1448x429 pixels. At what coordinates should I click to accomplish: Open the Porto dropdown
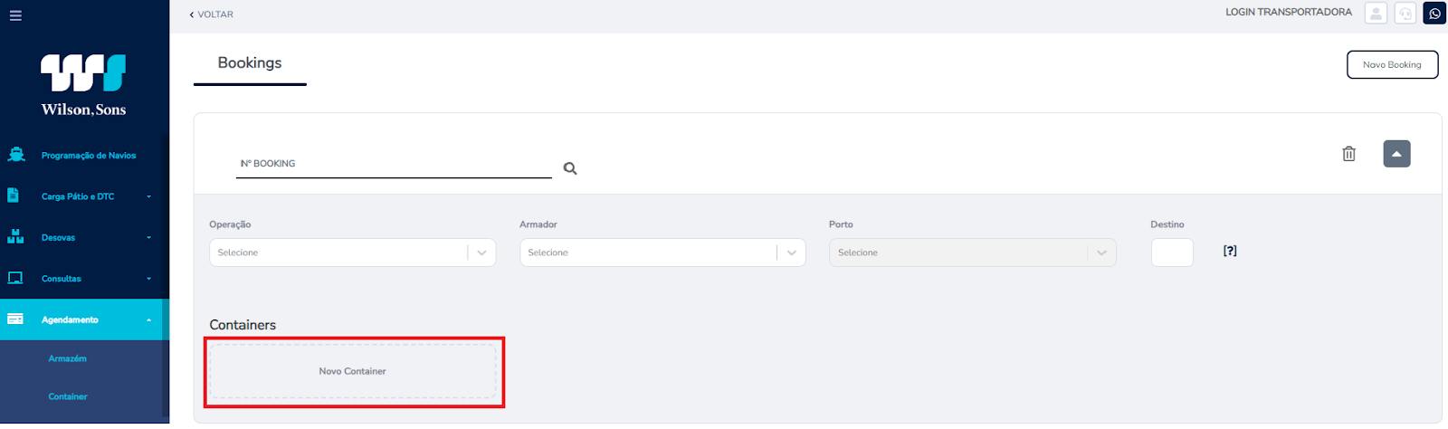pos(972,253)
